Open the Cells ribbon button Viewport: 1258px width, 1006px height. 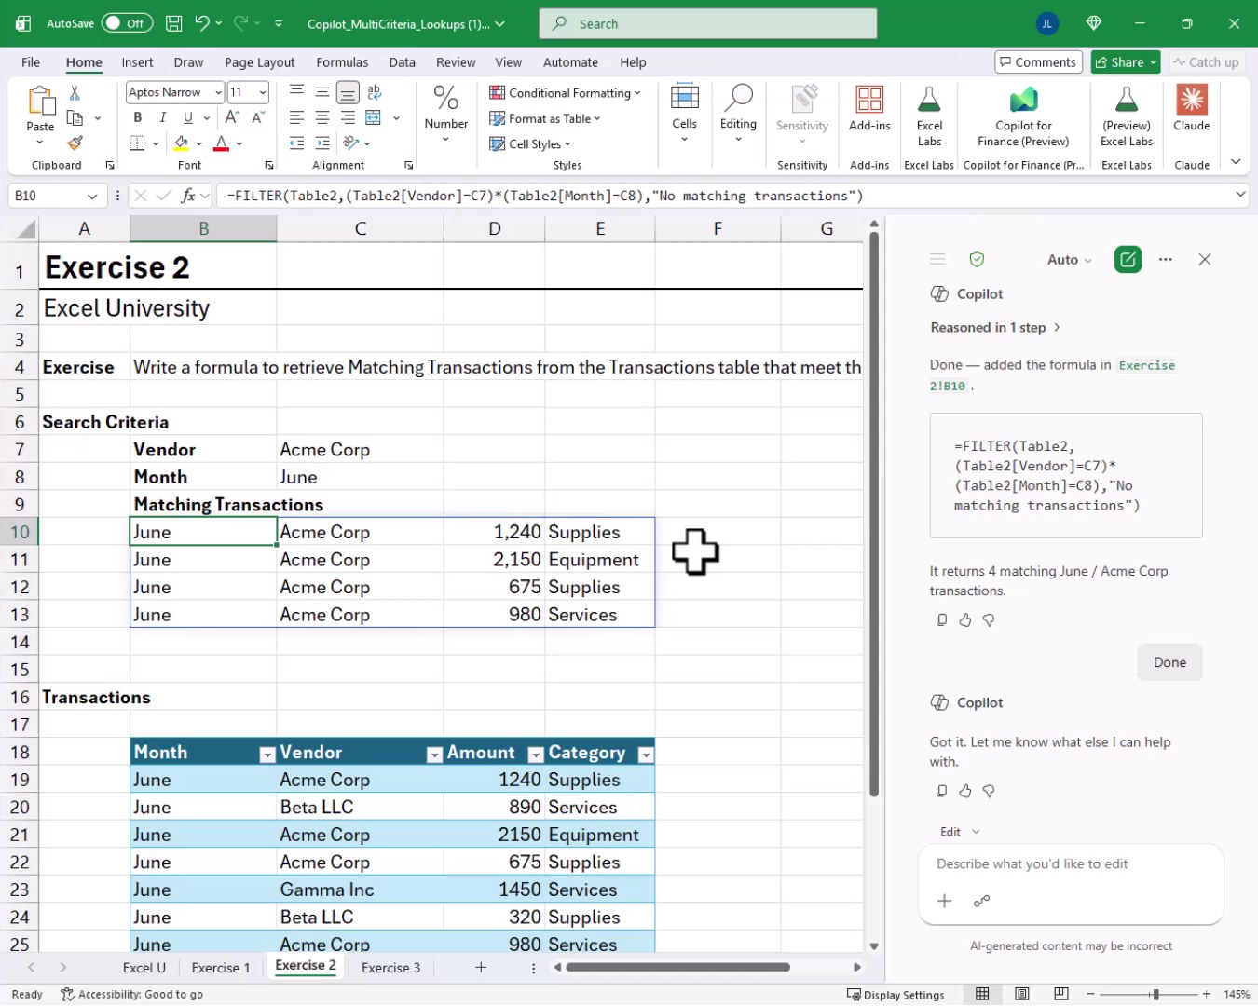click(684, 112)
